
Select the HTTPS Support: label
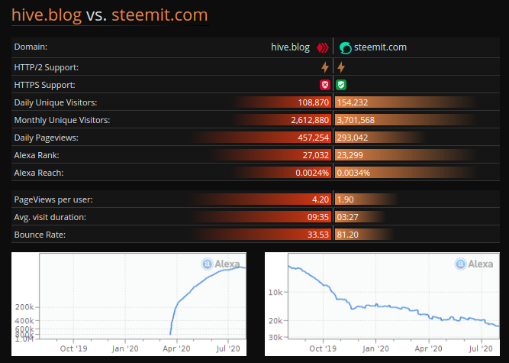(44, 85)
